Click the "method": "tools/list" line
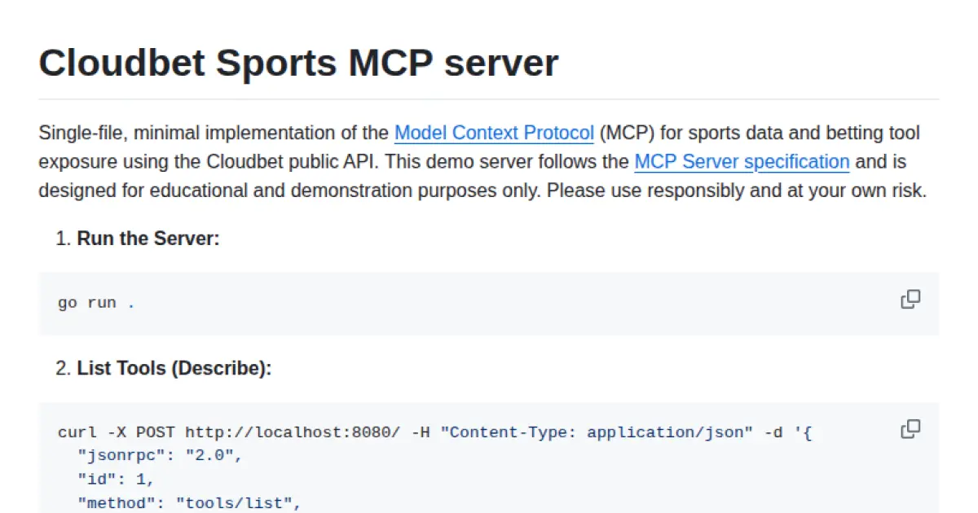 187,502
